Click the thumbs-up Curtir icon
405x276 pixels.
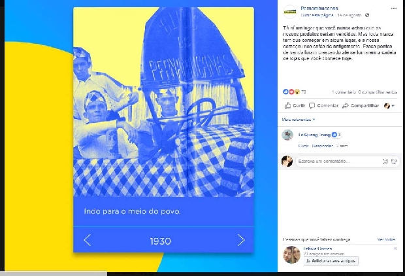coord(287,105)
